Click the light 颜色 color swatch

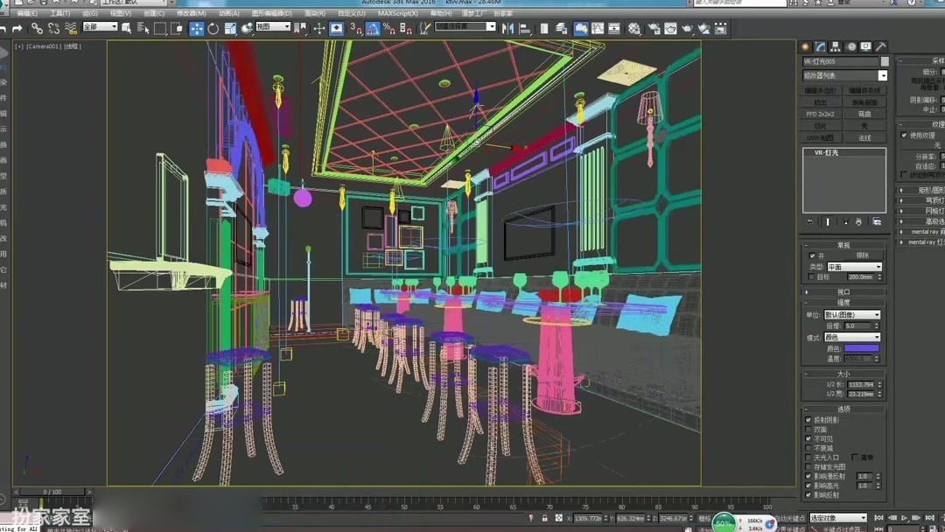point(863,347)
